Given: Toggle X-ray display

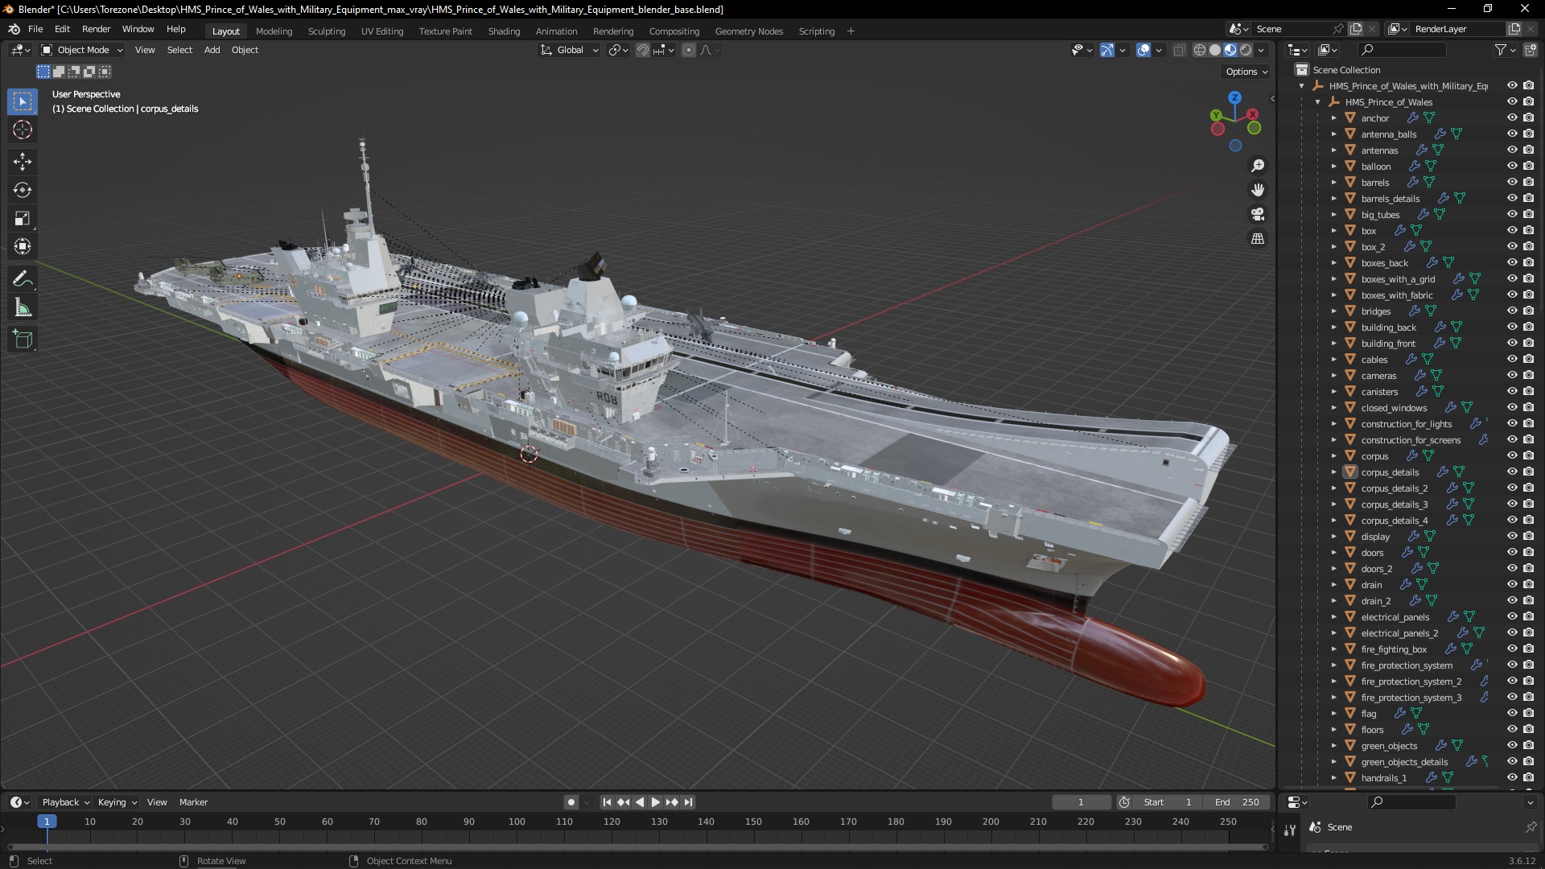Looking at the screenshot, I should pyautogui.click(x=1180, y=50).
